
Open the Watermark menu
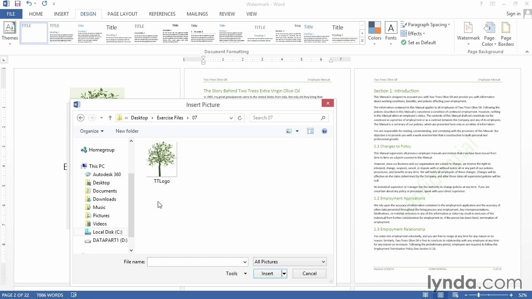468,33
